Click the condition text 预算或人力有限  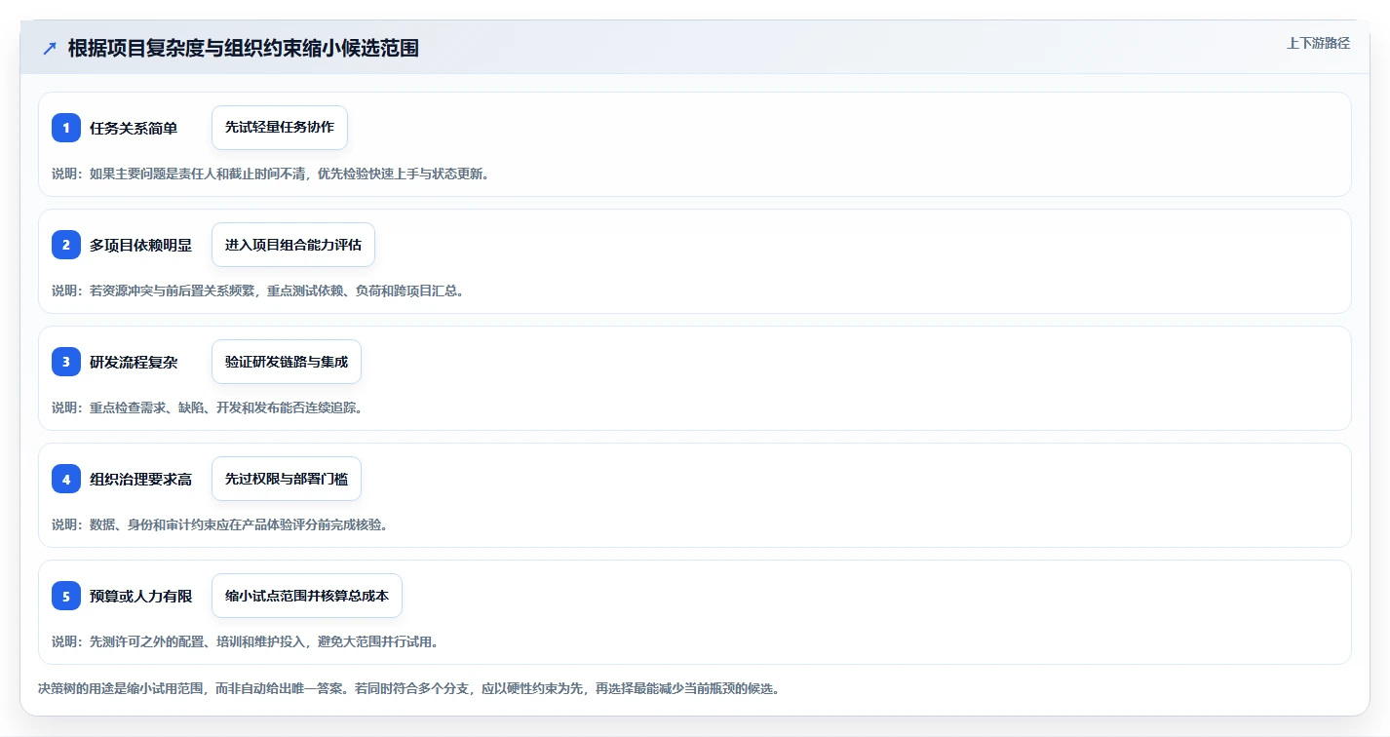click(140, 596)
